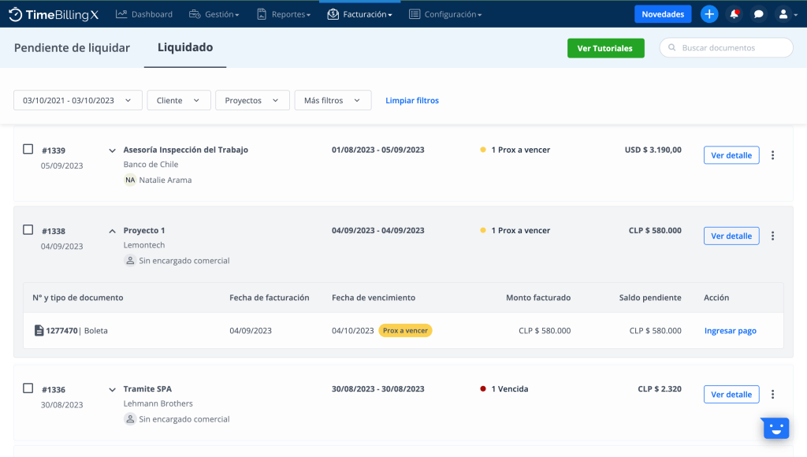The height and width of the screenshot is (457, 807).
Task: Click the amount USD $ 3.190,00
Action: [653, 150]
